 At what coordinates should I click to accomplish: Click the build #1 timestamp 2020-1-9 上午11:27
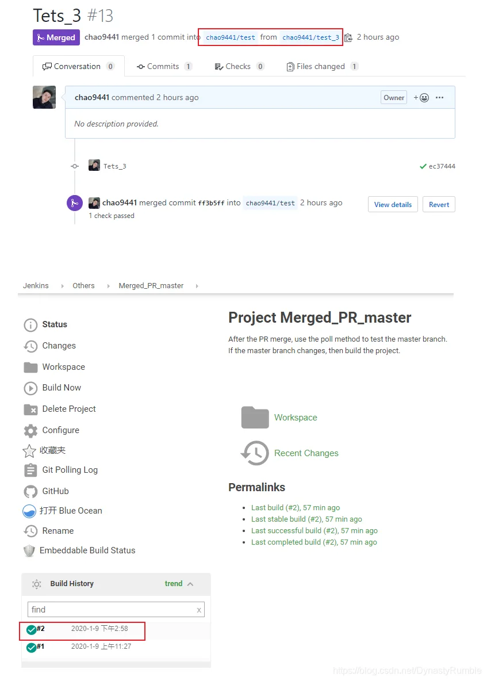pyautogui.click(x=101, y=646)
